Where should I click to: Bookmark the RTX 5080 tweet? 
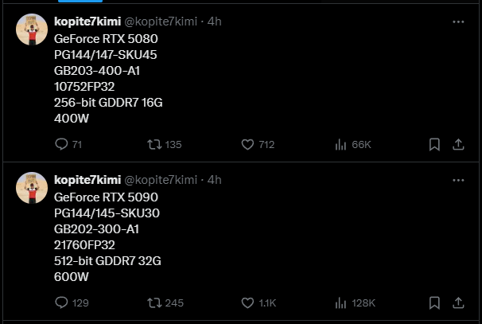point(434,144)
